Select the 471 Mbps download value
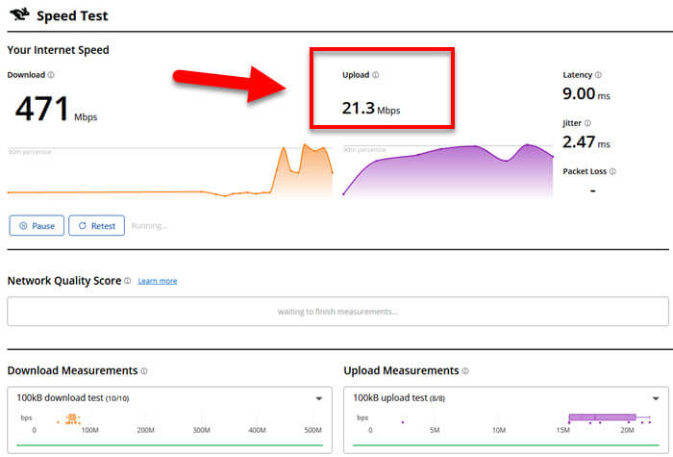 56,109
